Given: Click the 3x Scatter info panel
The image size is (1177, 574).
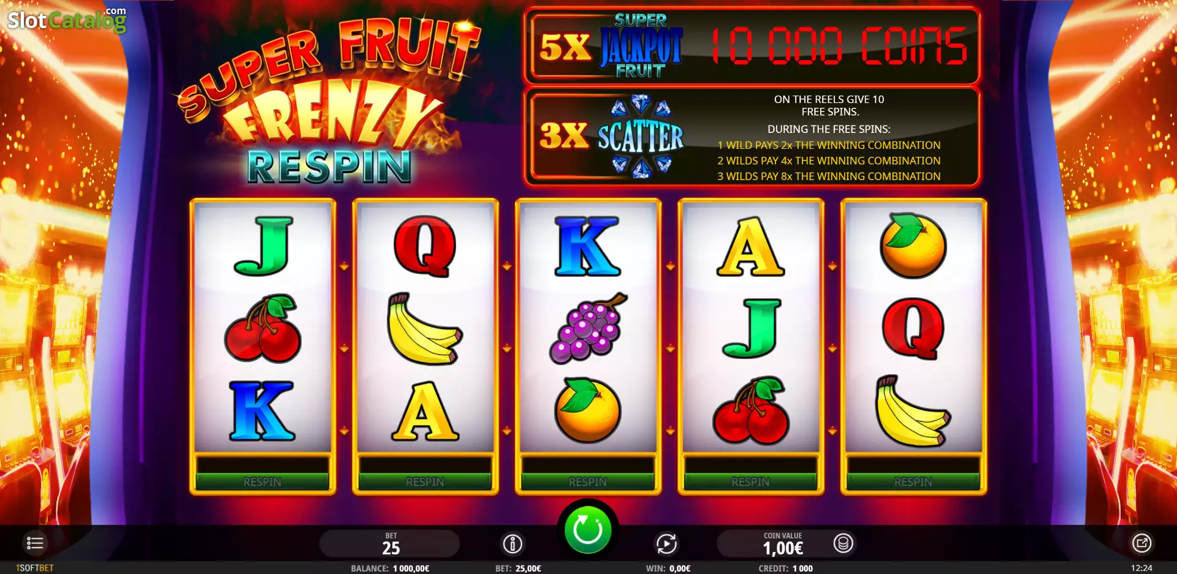Looking at the screenshot, I should [x=752, y=137].
